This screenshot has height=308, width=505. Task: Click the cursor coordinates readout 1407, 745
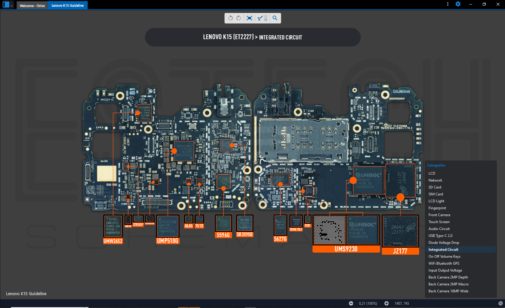point(402,303)
